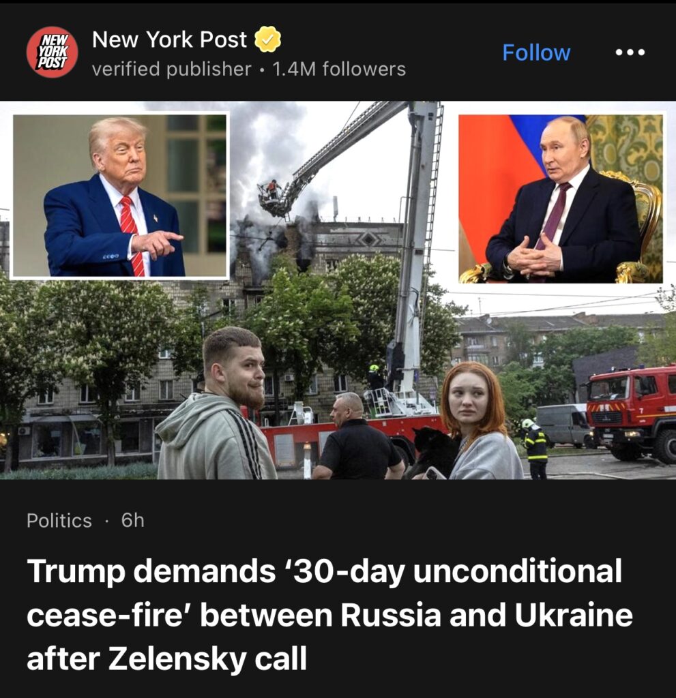Tap the red fire truck numbered 7
The height and width of the screenshot is (698, 676).
pos(632,412)
